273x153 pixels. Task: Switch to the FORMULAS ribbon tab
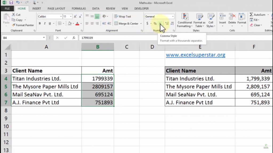pos(78,8)
